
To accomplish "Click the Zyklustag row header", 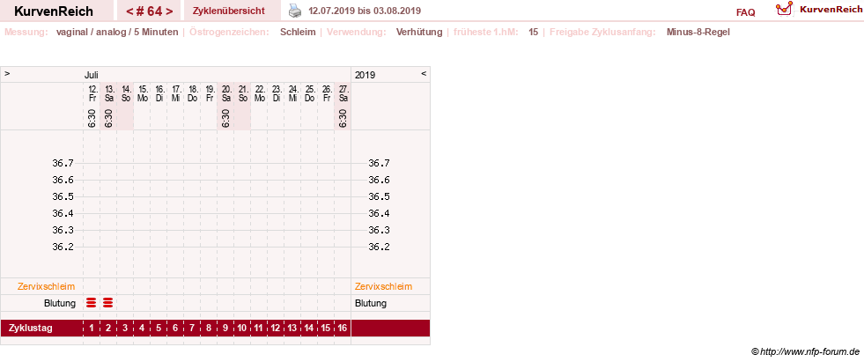I will click(x=31, y=329).
